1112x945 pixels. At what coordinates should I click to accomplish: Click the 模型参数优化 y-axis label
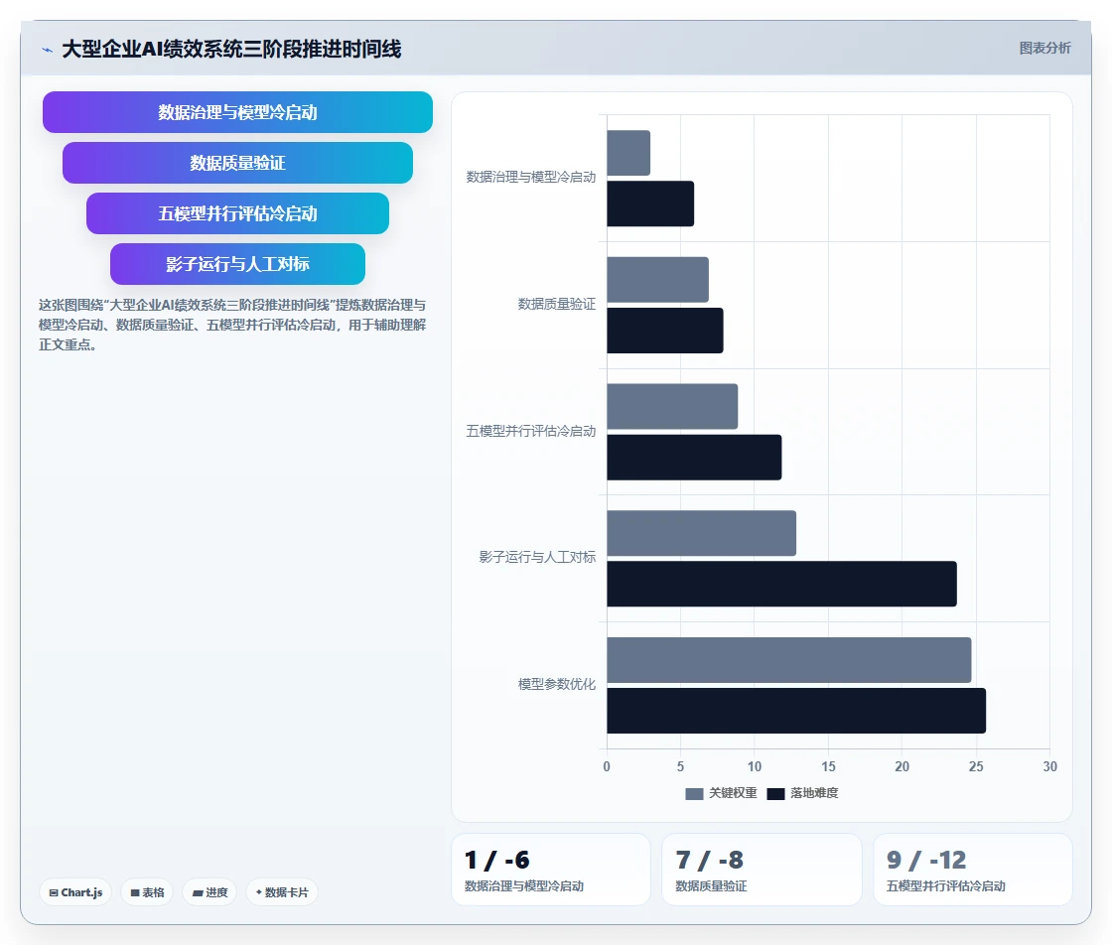(x=557, y=684)
